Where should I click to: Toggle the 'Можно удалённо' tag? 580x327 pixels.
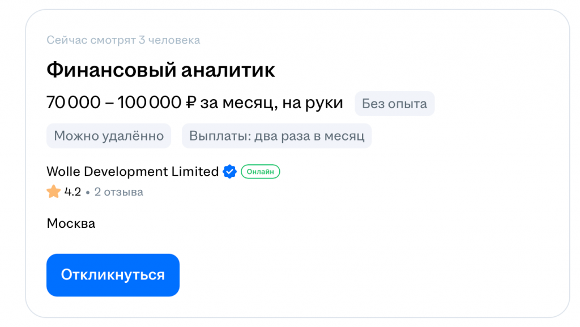click(x=109, y=135)
